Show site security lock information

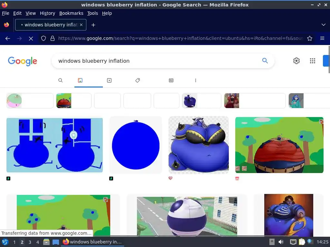(53, 39)
